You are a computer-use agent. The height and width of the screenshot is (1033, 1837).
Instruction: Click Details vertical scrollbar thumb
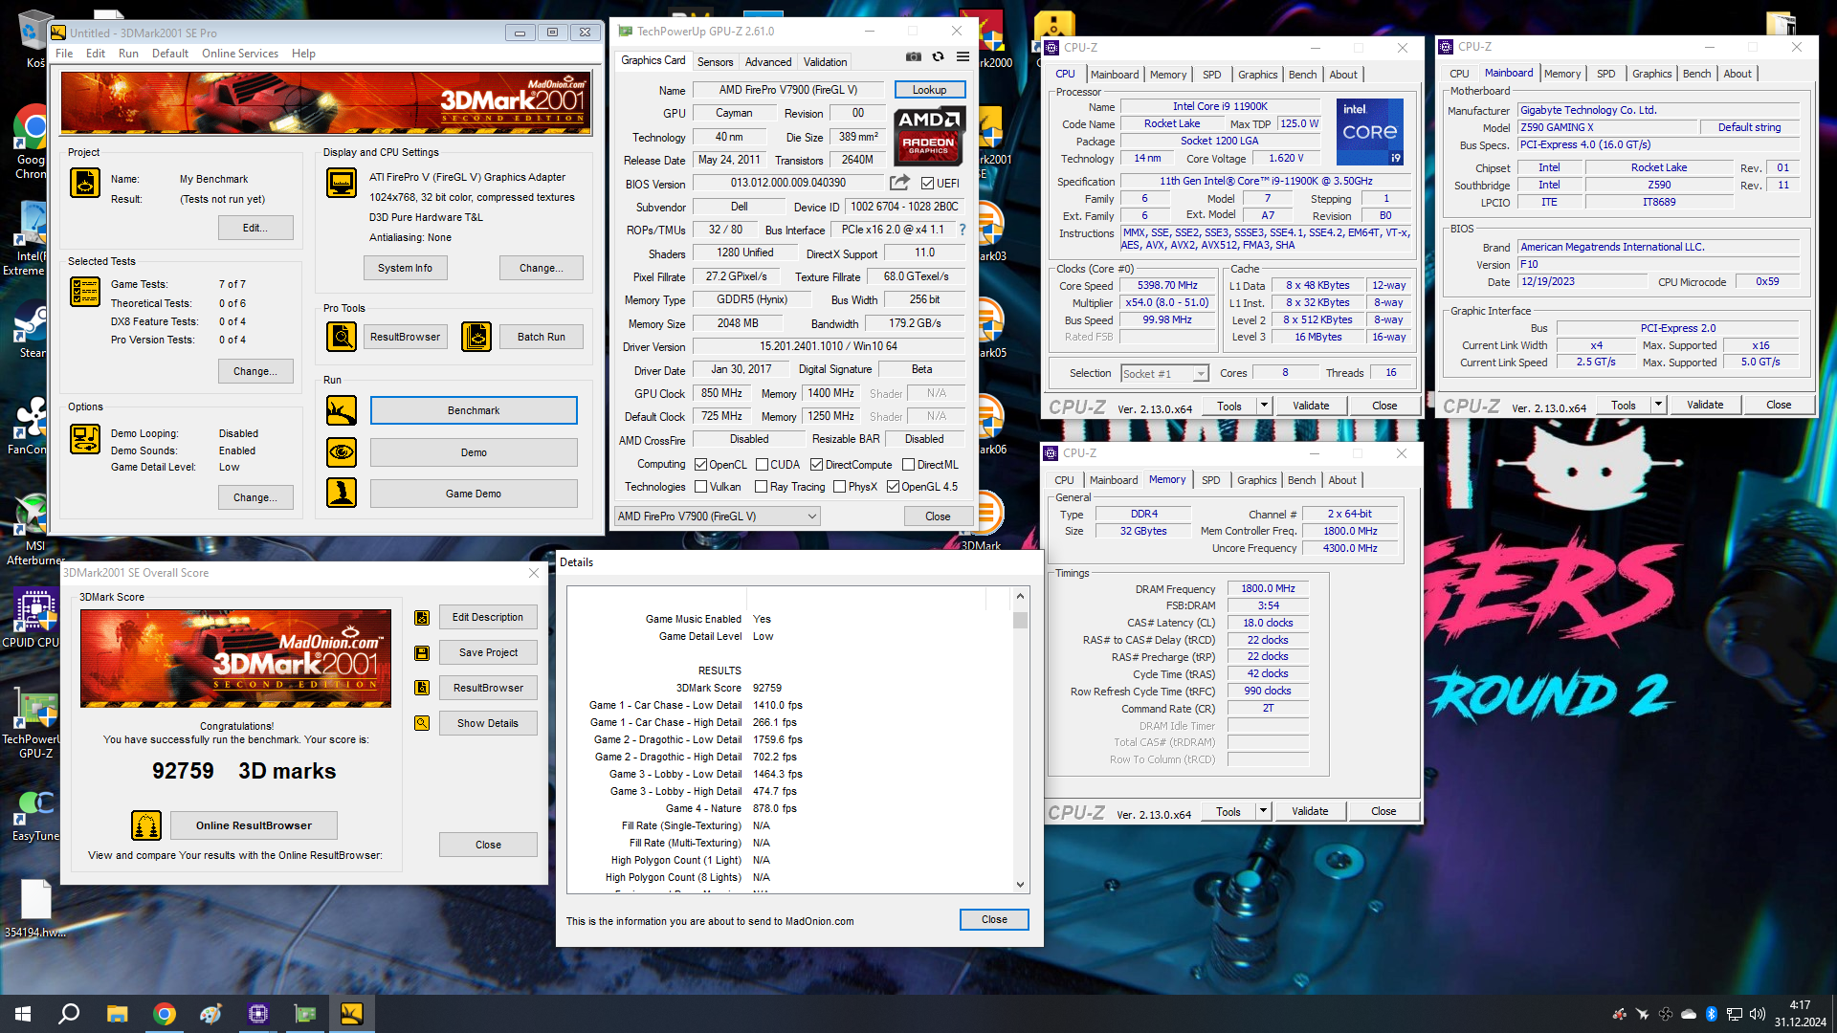pos(1020,620)
